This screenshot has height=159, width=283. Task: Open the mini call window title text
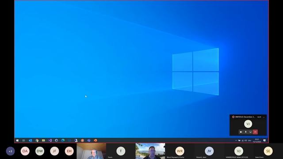point(245,117)
